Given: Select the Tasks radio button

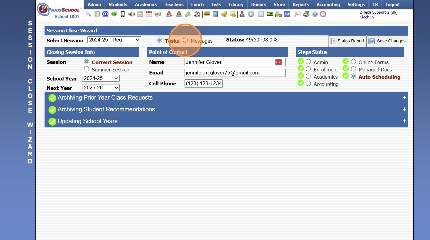Looking at the screenshot, I should point(159,40).
